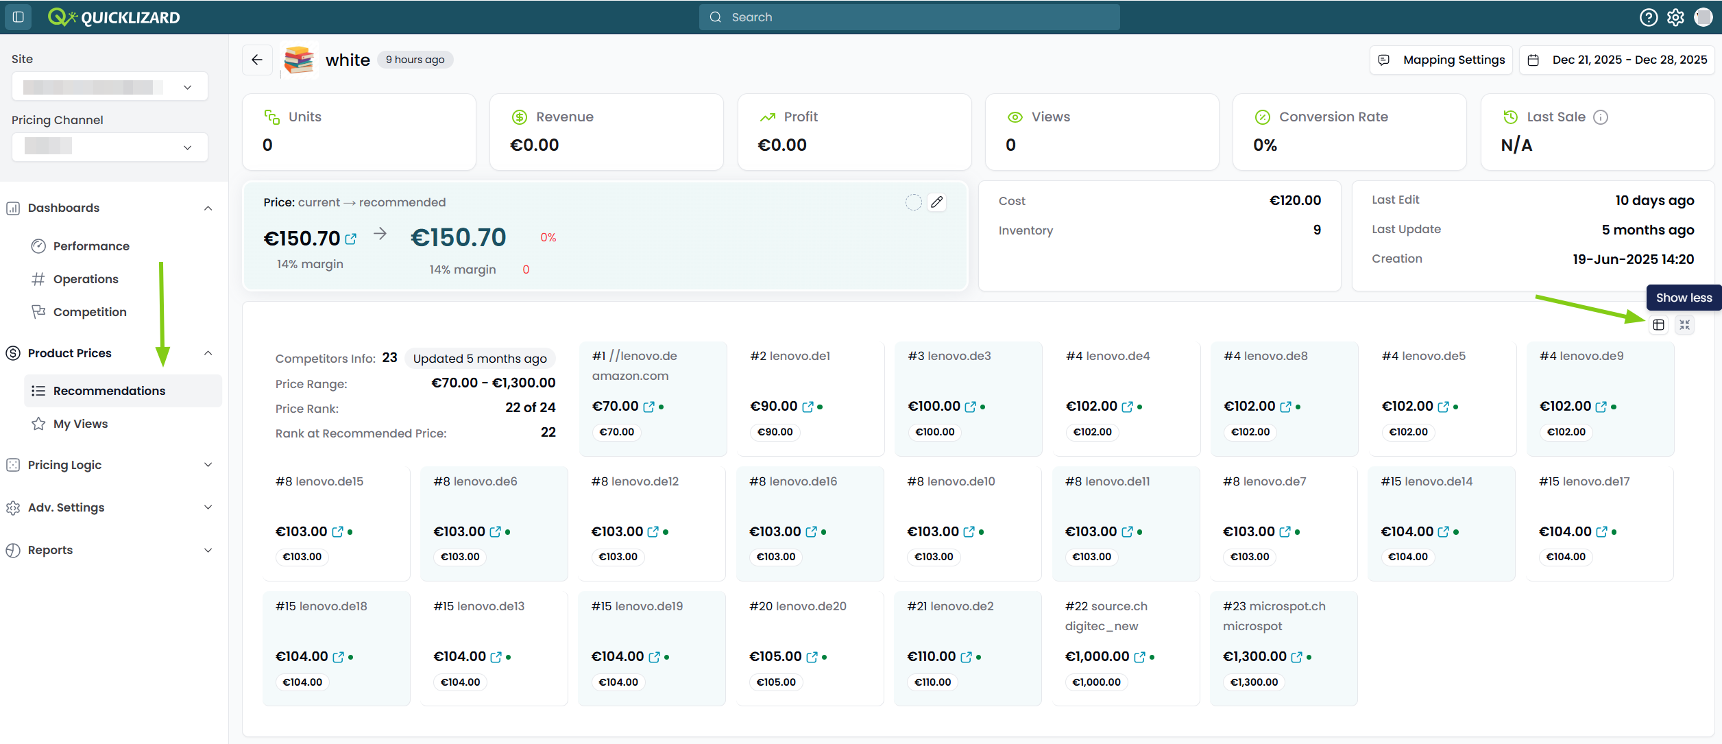
Task: Open current price €150.70 external link icon
Action: tap(351, 239)
